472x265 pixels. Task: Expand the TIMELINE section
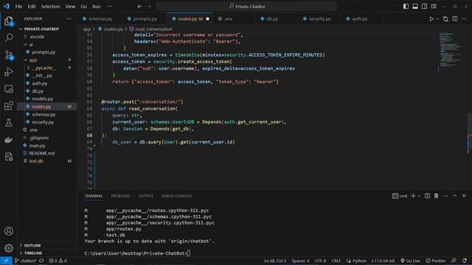pyautogui.click(x=33, y=253)
